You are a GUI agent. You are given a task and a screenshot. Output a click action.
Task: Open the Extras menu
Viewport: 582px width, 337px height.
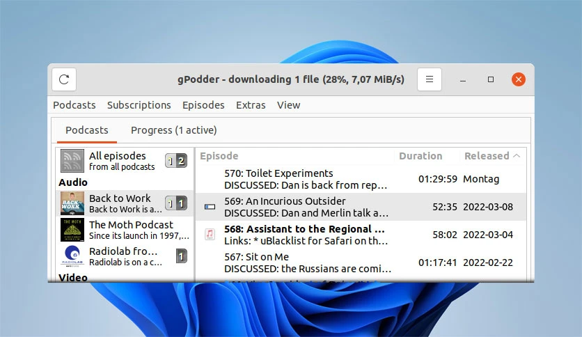point(251,105)
